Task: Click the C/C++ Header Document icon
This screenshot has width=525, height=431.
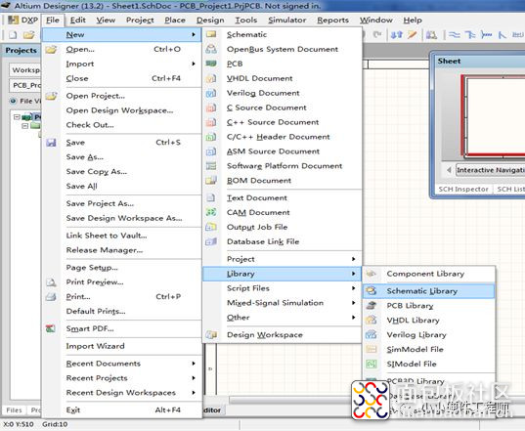Action: [x=211, y=137]
